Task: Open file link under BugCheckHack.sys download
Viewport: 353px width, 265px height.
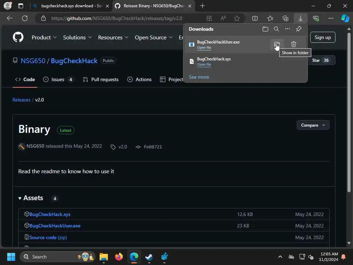Action: tap(204, 65)
